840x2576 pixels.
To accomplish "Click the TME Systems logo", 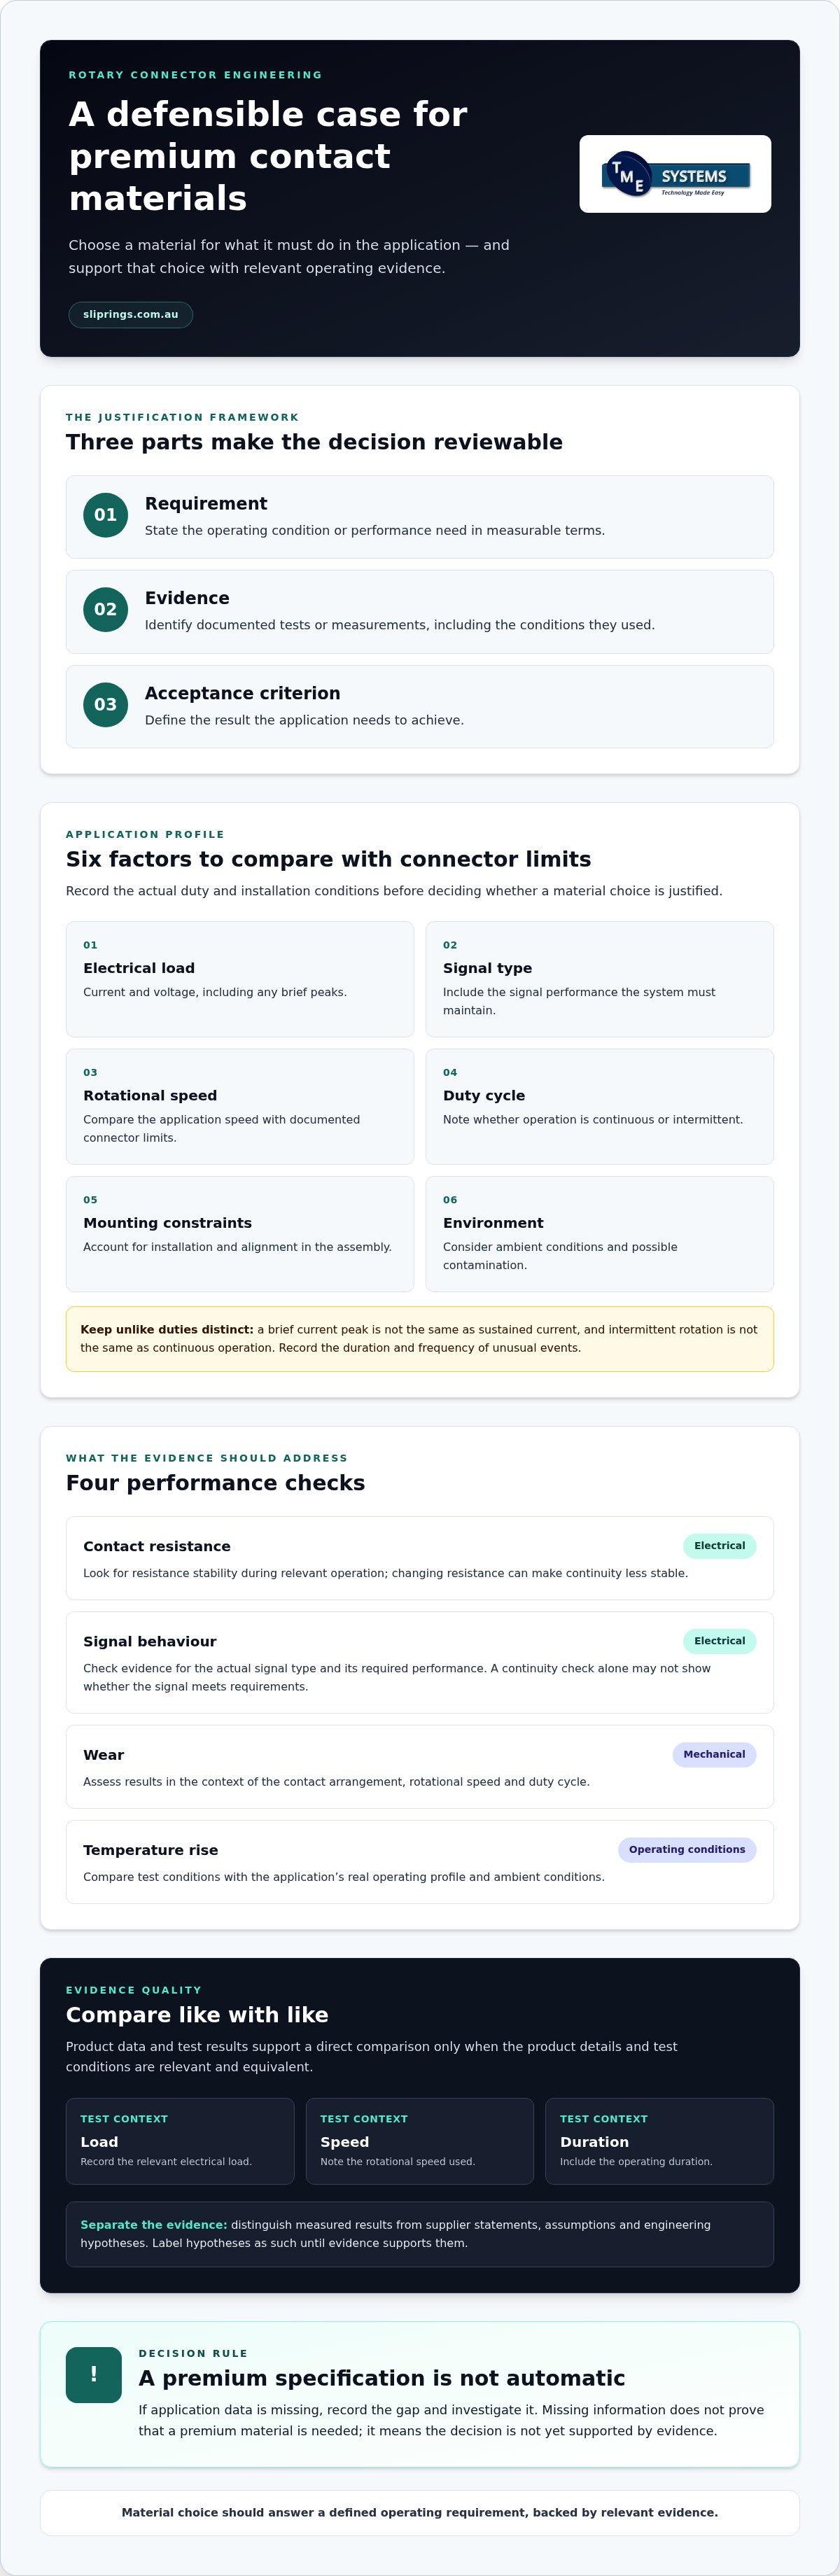I will coord(675,174).
